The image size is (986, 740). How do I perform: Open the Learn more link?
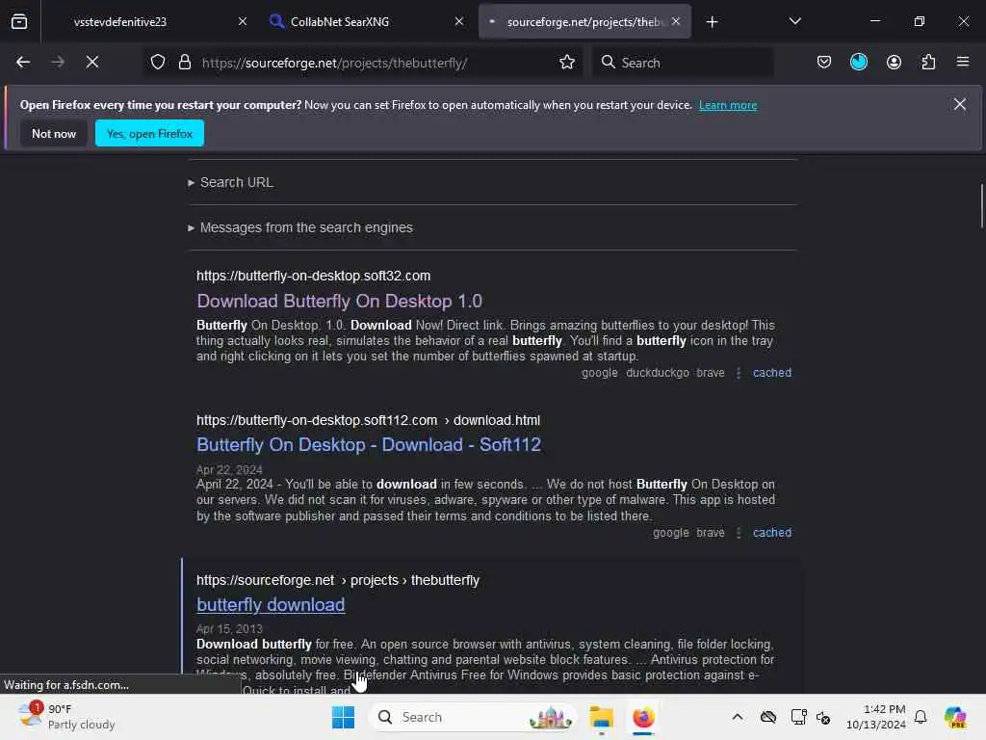tap(728, 105)
